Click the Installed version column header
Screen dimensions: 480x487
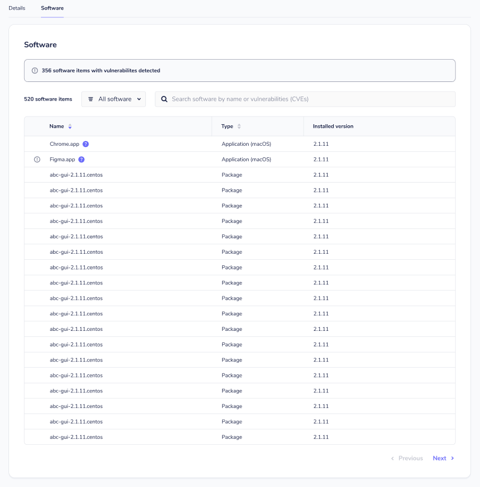332,126
